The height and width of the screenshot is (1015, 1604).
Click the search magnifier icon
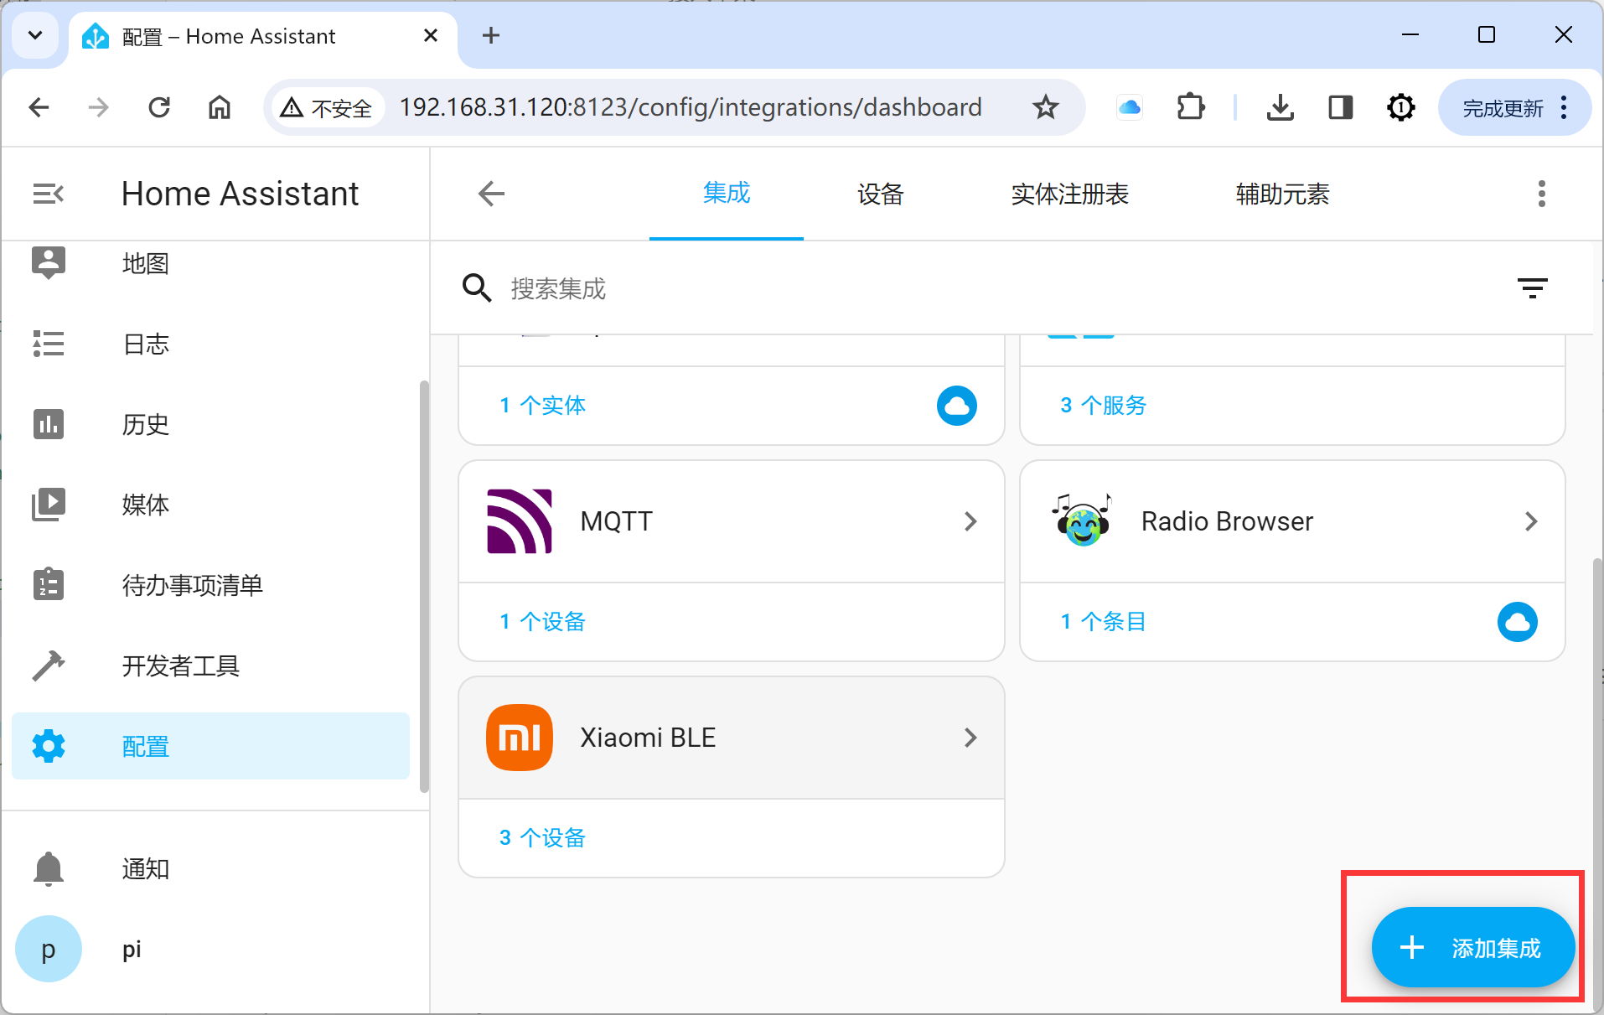pyautogui.click(x=477, y=288)
